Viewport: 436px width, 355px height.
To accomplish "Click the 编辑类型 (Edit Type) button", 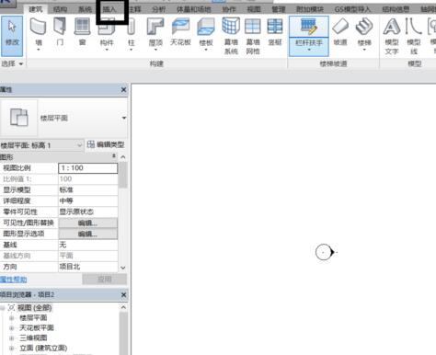I will tap(106, 144).
